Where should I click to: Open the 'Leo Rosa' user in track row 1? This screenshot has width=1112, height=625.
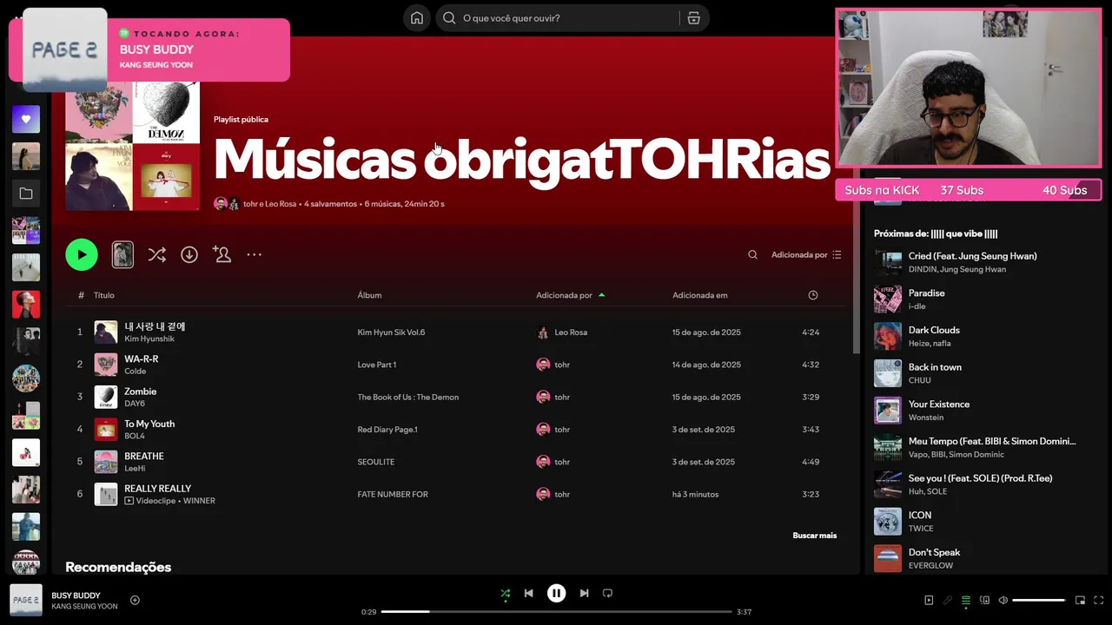pyautogui.click(x=571, y=332)
